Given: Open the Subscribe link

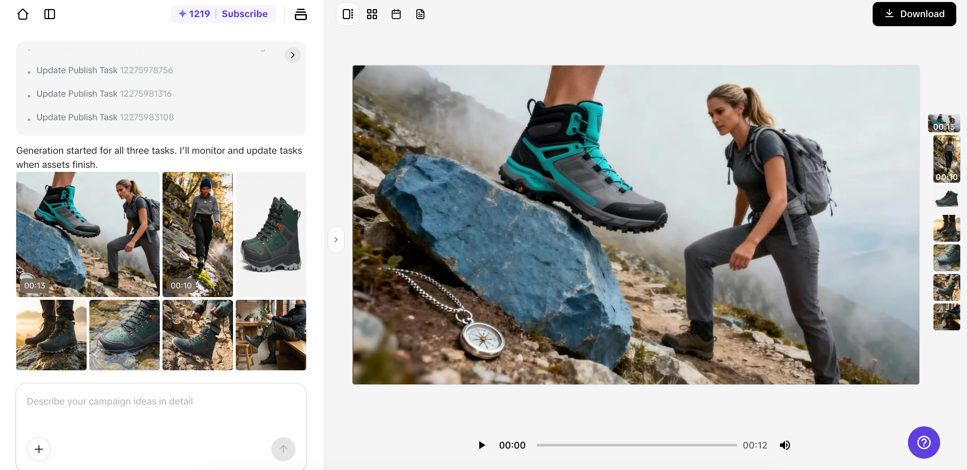Looking at the screenshot, I should [x=244, y=13].
